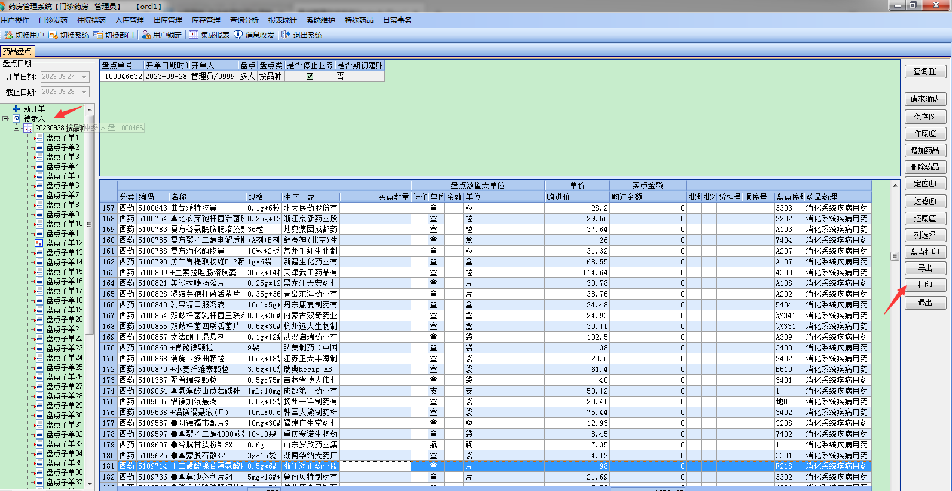Click the 退出系统 exit system icon
The image size is (952, 491).
[286, 35]
